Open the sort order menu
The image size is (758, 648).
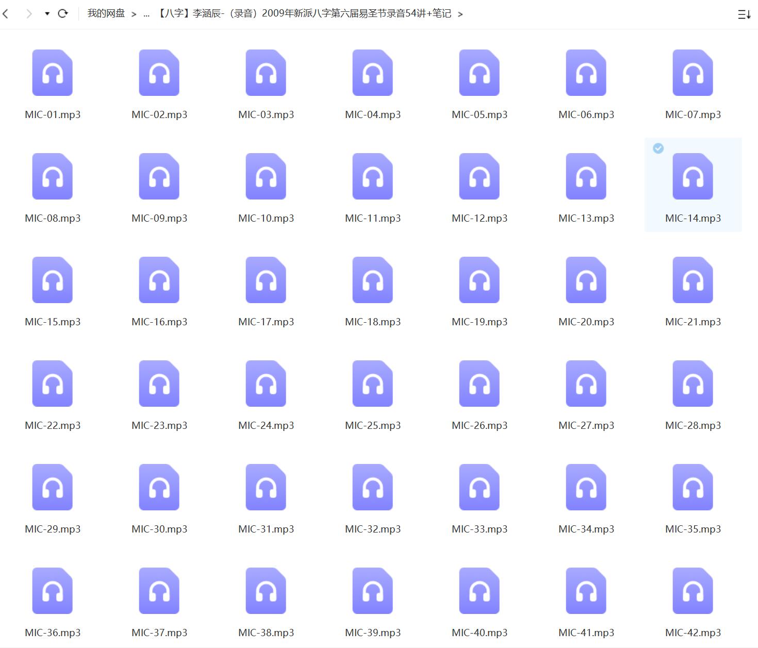[744, 14]
